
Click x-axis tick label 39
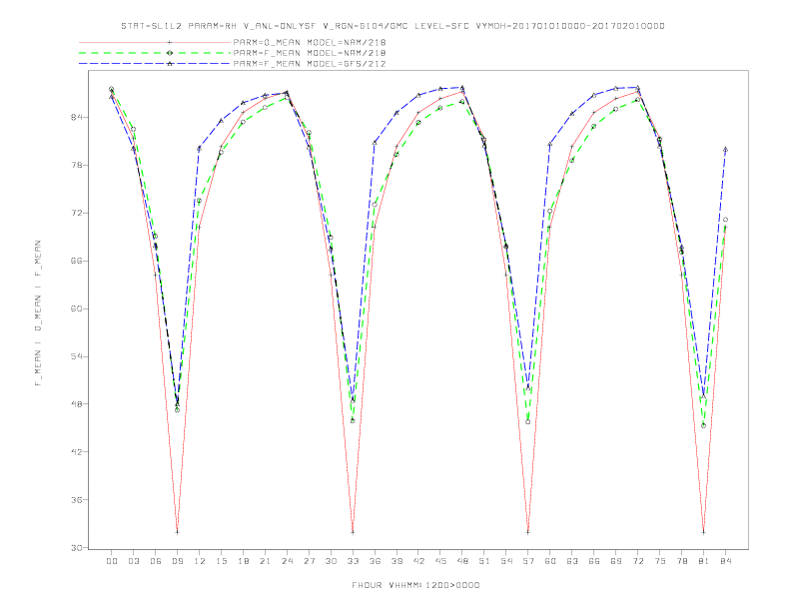(396, 561)
